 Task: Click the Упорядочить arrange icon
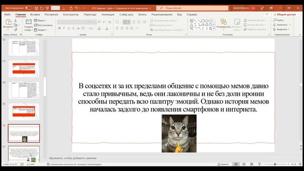click(224, 22)
